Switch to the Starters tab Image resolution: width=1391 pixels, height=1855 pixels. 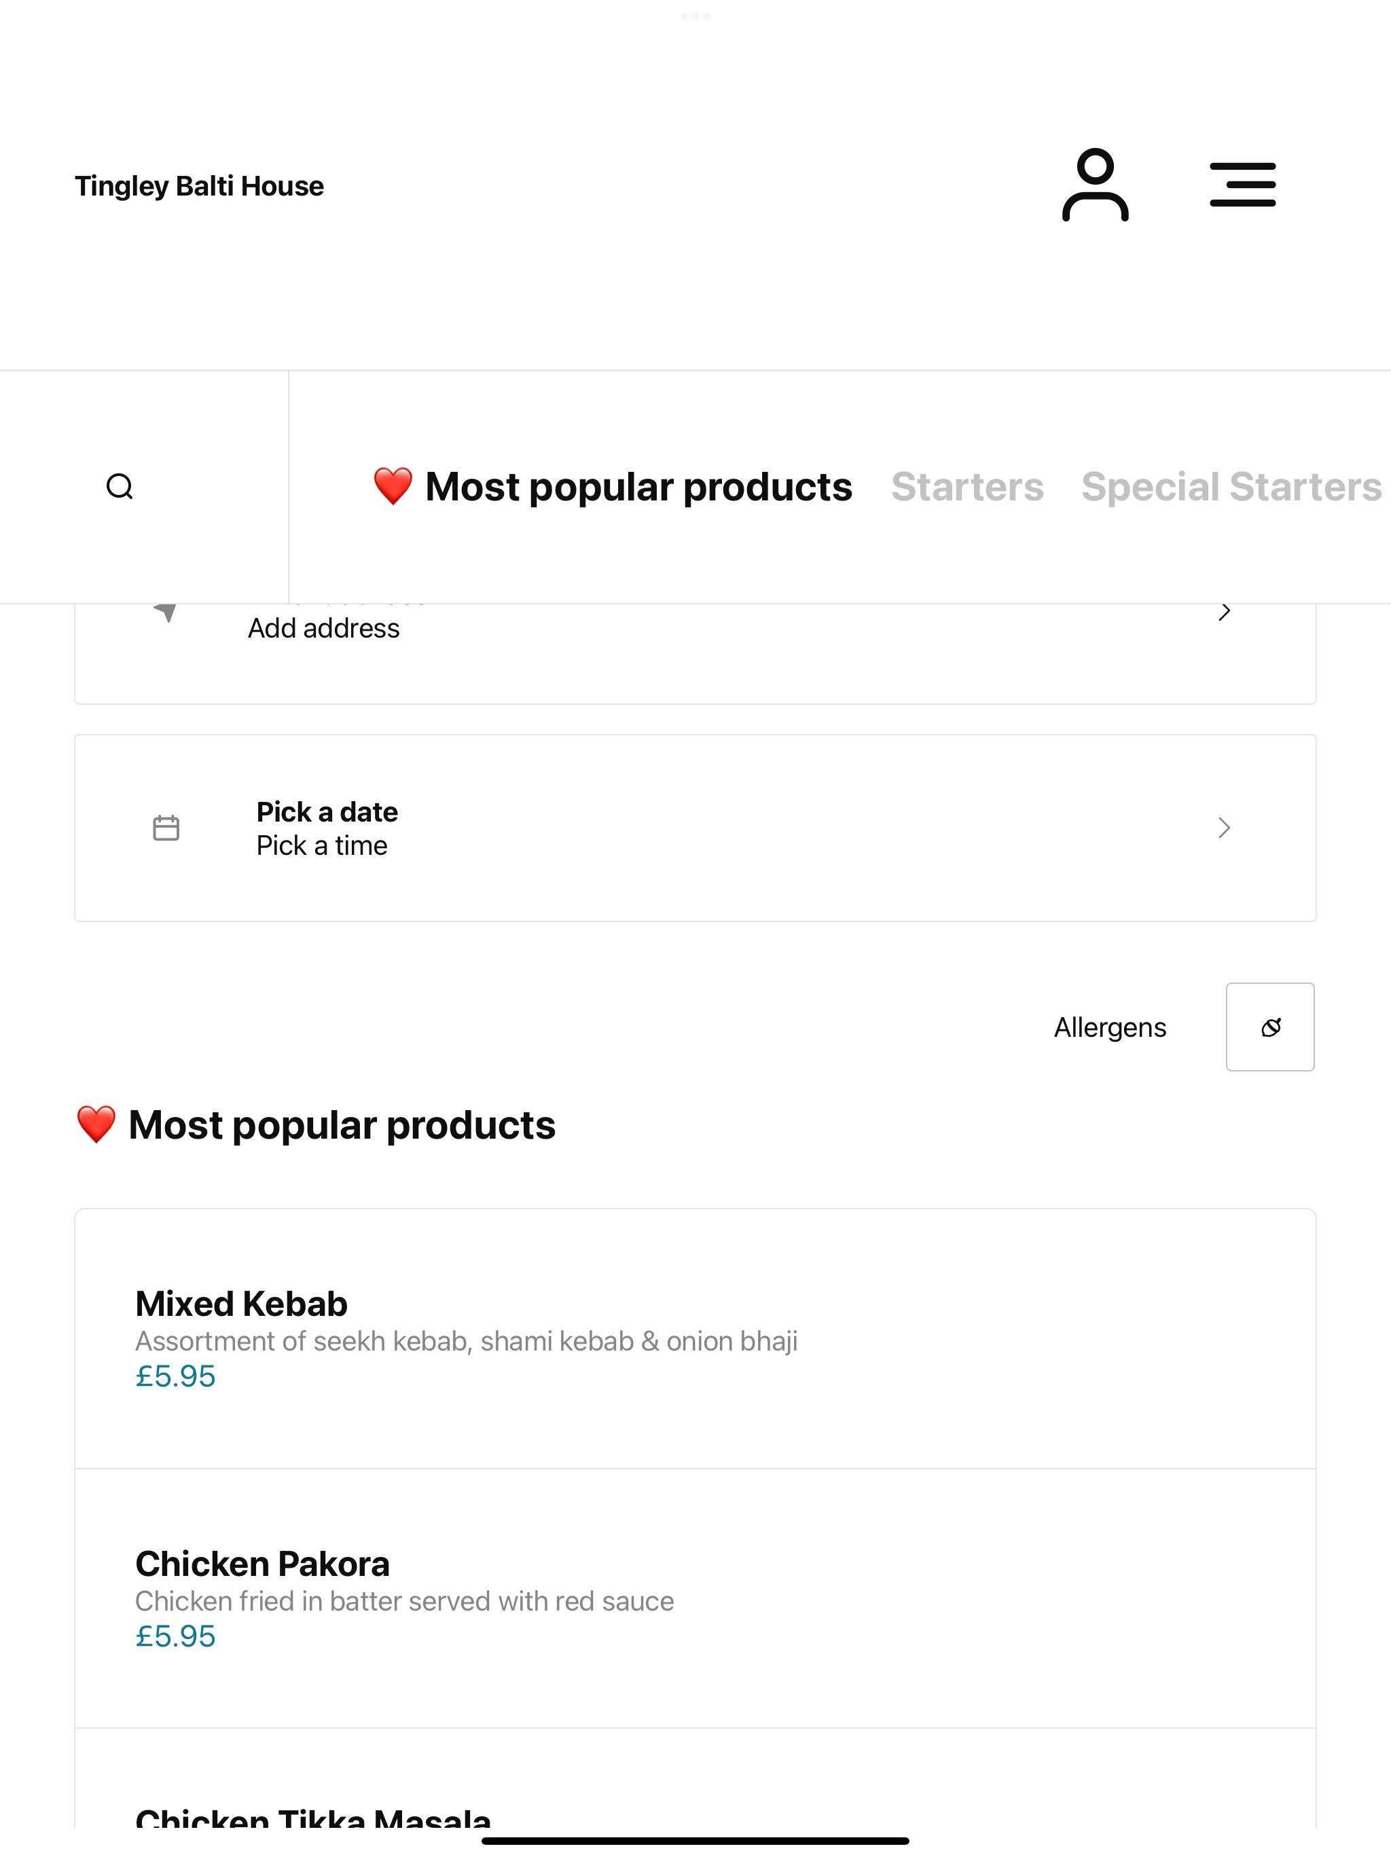(967, 486)
